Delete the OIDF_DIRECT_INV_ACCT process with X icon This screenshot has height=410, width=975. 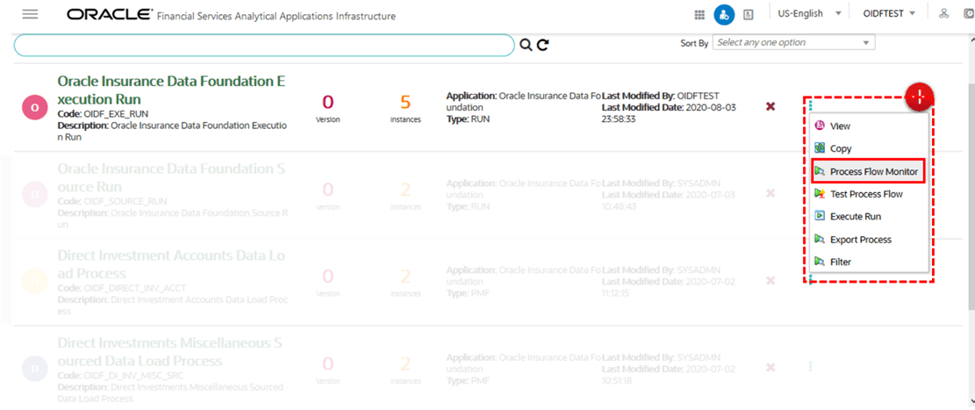click(x=771, y=281)
